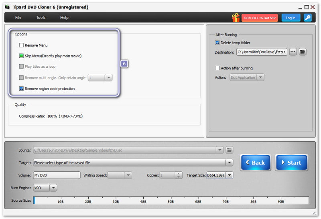The height and width of the screenshot is (219, 321).
Task: Open the Burn Engine VSO dropdown
Action: (53, 187)
